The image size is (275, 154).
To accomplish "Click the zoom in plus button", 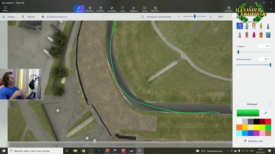I will tap(211, 17).
